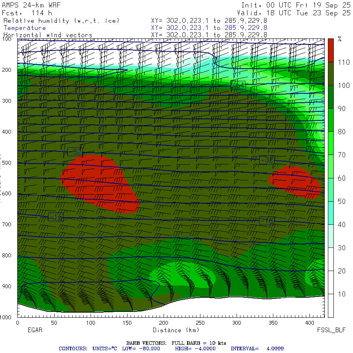This screenshot has width=353, height=353.
Task: Click the left -32 temperature contour label
Action: click(x=75, y=152)
